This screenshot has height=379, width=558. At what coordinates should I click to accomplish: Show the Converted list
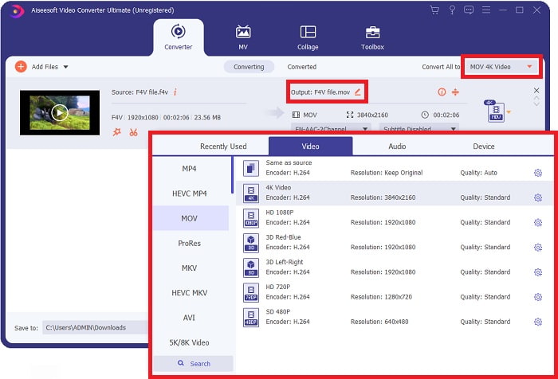click(x=302, y=67)
